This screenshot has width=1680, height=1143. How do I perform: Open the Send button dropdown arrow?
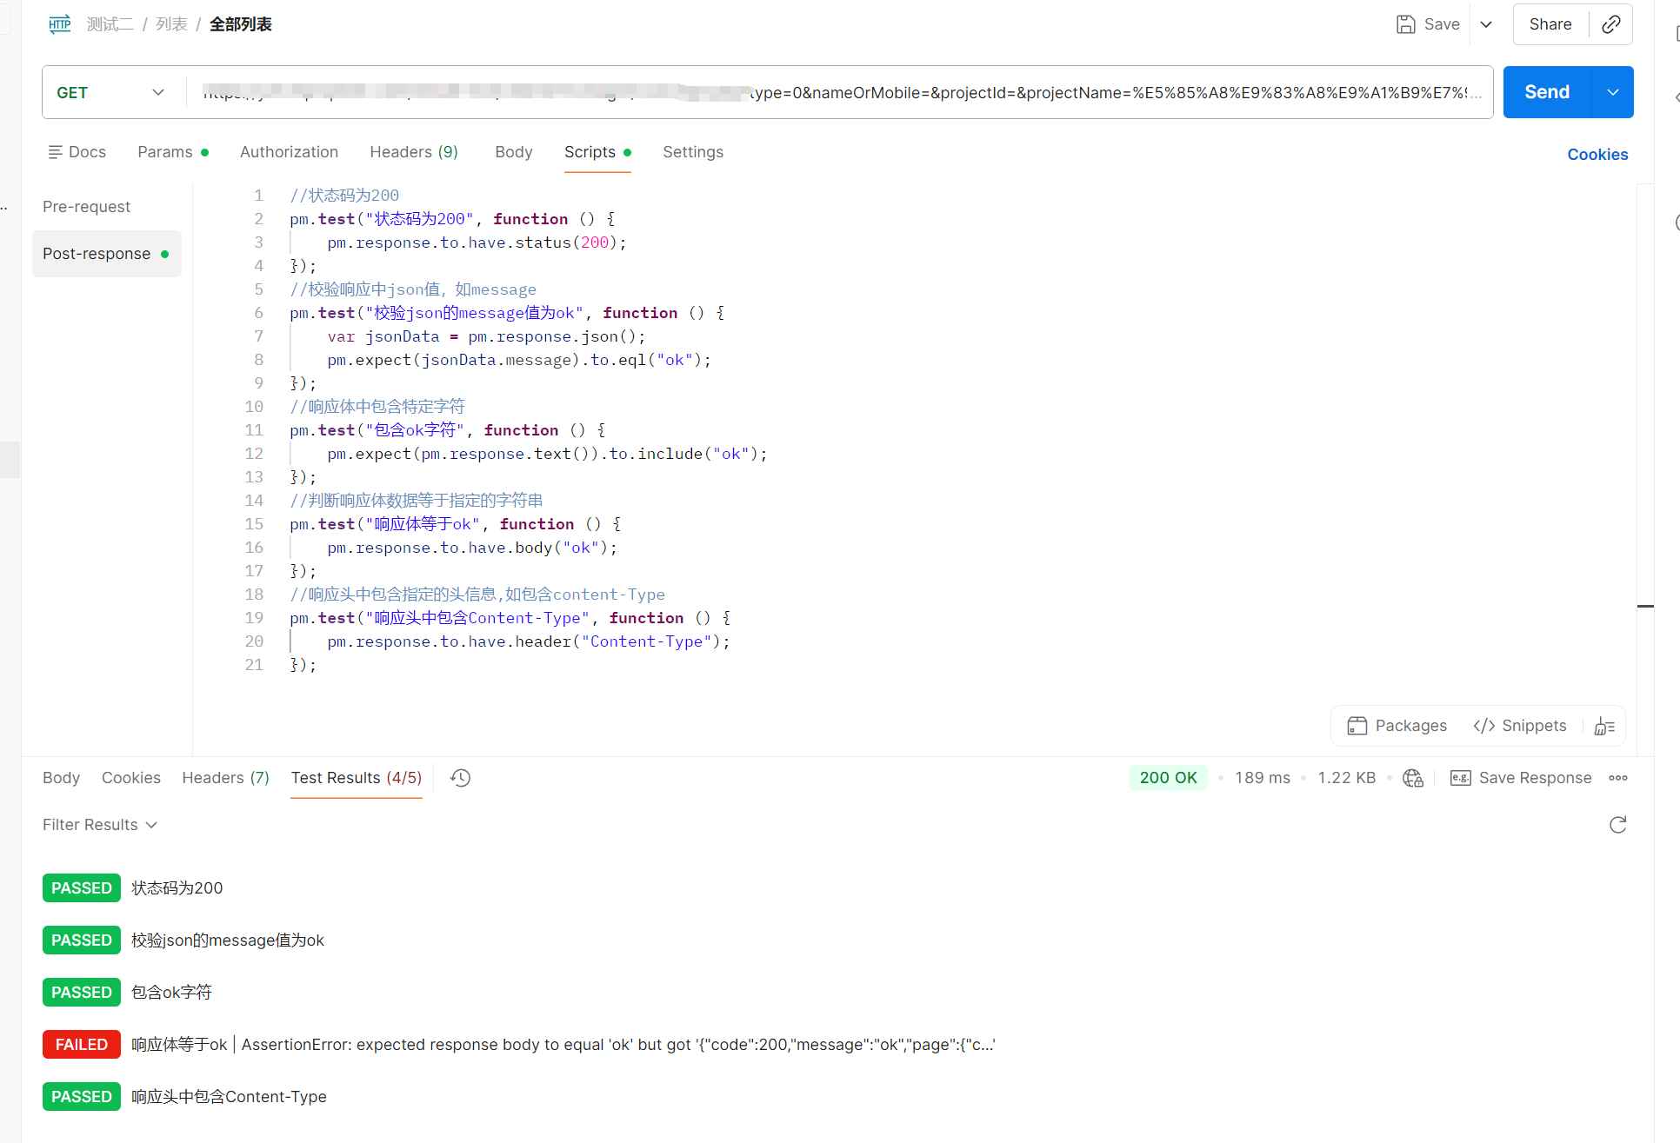(x=1613, y=92)
